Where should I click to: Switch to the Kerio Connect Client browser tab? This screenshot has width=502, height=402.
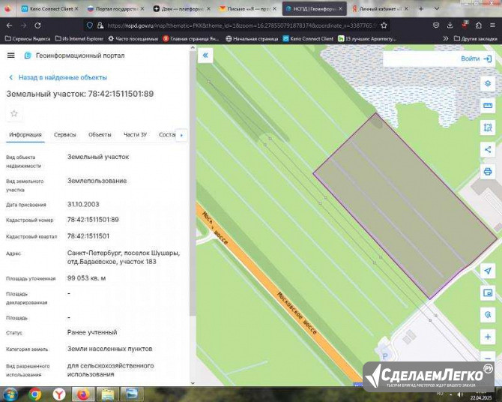(49, 9)
